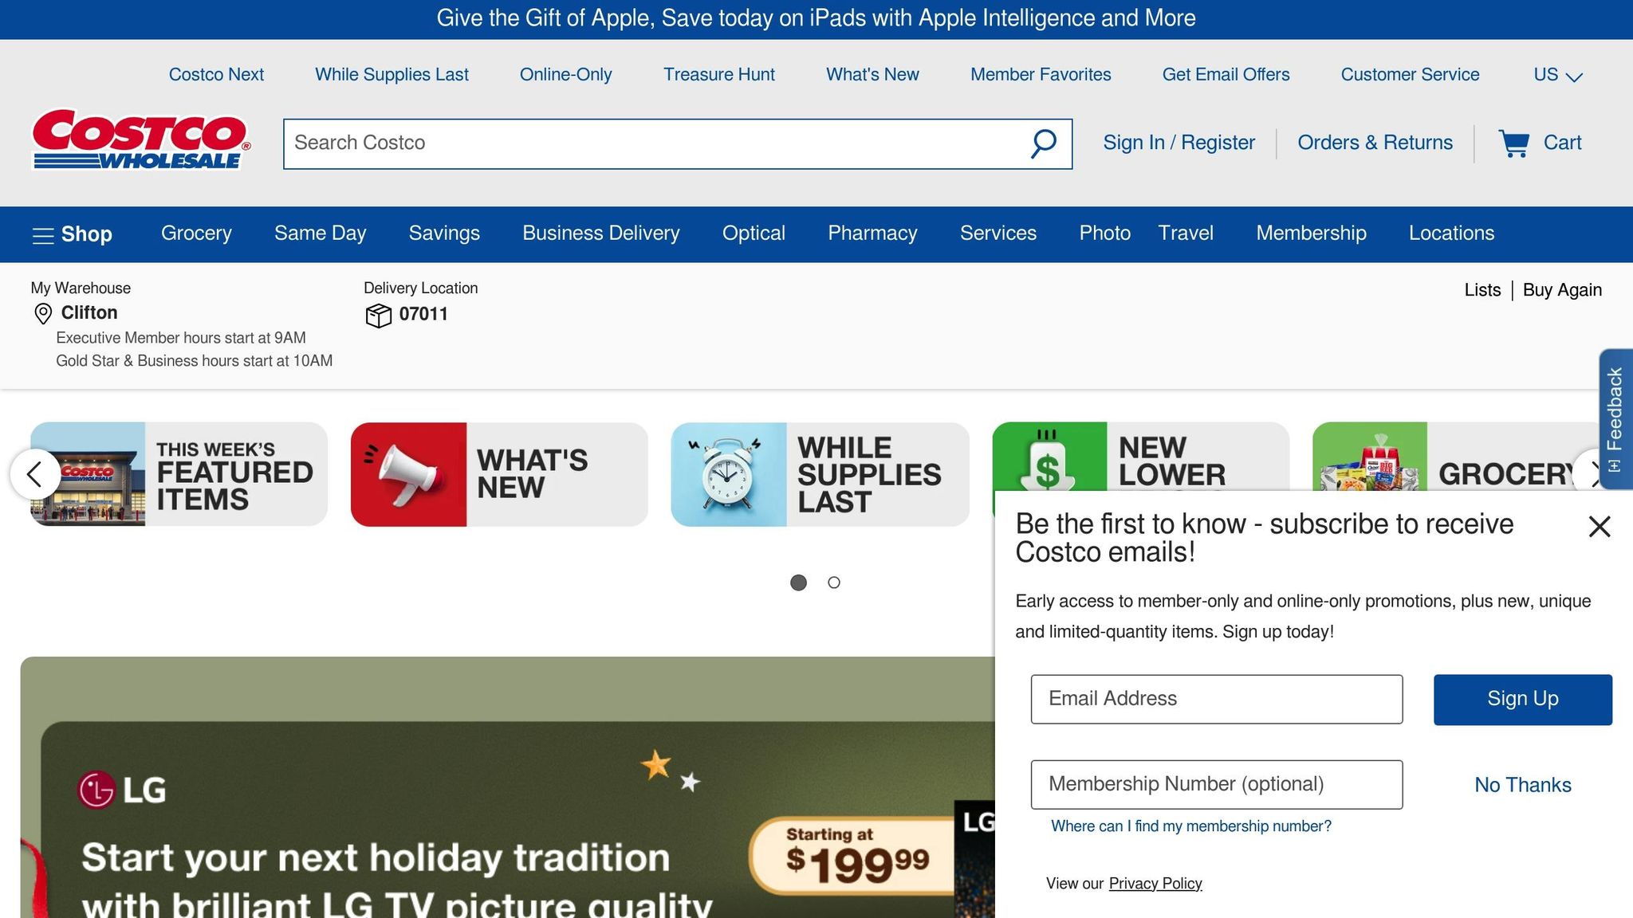Open the Feedback side tab
The width and height of the screenshot is (1633, 918).
point(1615,418)
